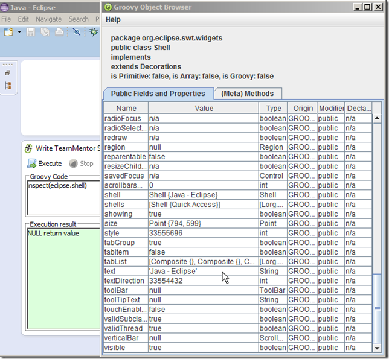Click the skip breakpoints toolbar icon
Viewport: 389px width, 359px height.
point(76,31)
